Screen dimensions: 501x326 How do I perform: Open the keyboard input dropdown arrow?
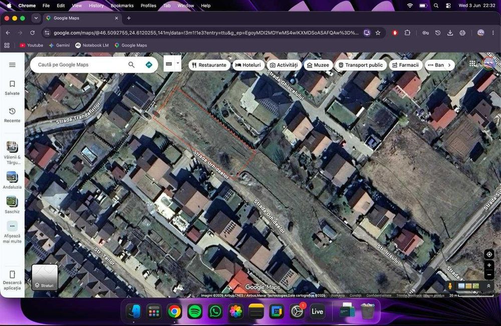click(178, 63)
